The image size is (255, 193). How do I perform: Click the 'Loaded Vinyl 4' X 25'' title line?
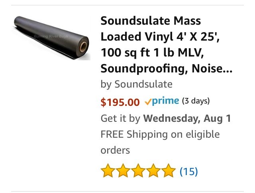click(160, 37)
